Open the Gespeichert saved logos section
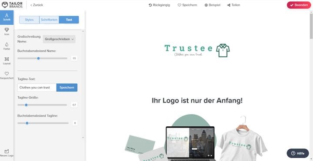313x161 pixels. click(x=7, y=76)
